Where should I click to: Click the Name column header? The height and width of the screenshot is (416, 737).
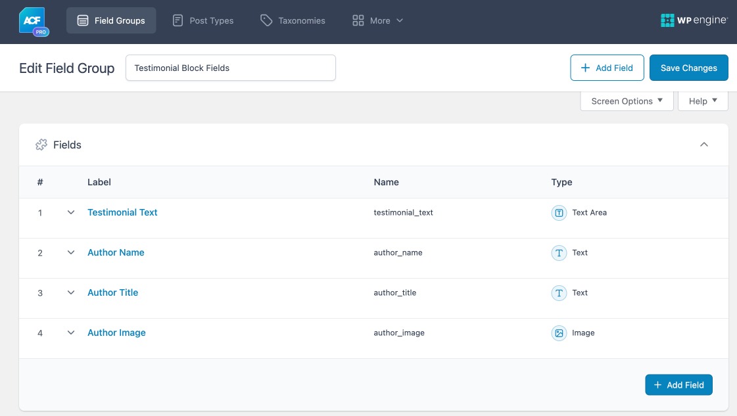[387, 182]
